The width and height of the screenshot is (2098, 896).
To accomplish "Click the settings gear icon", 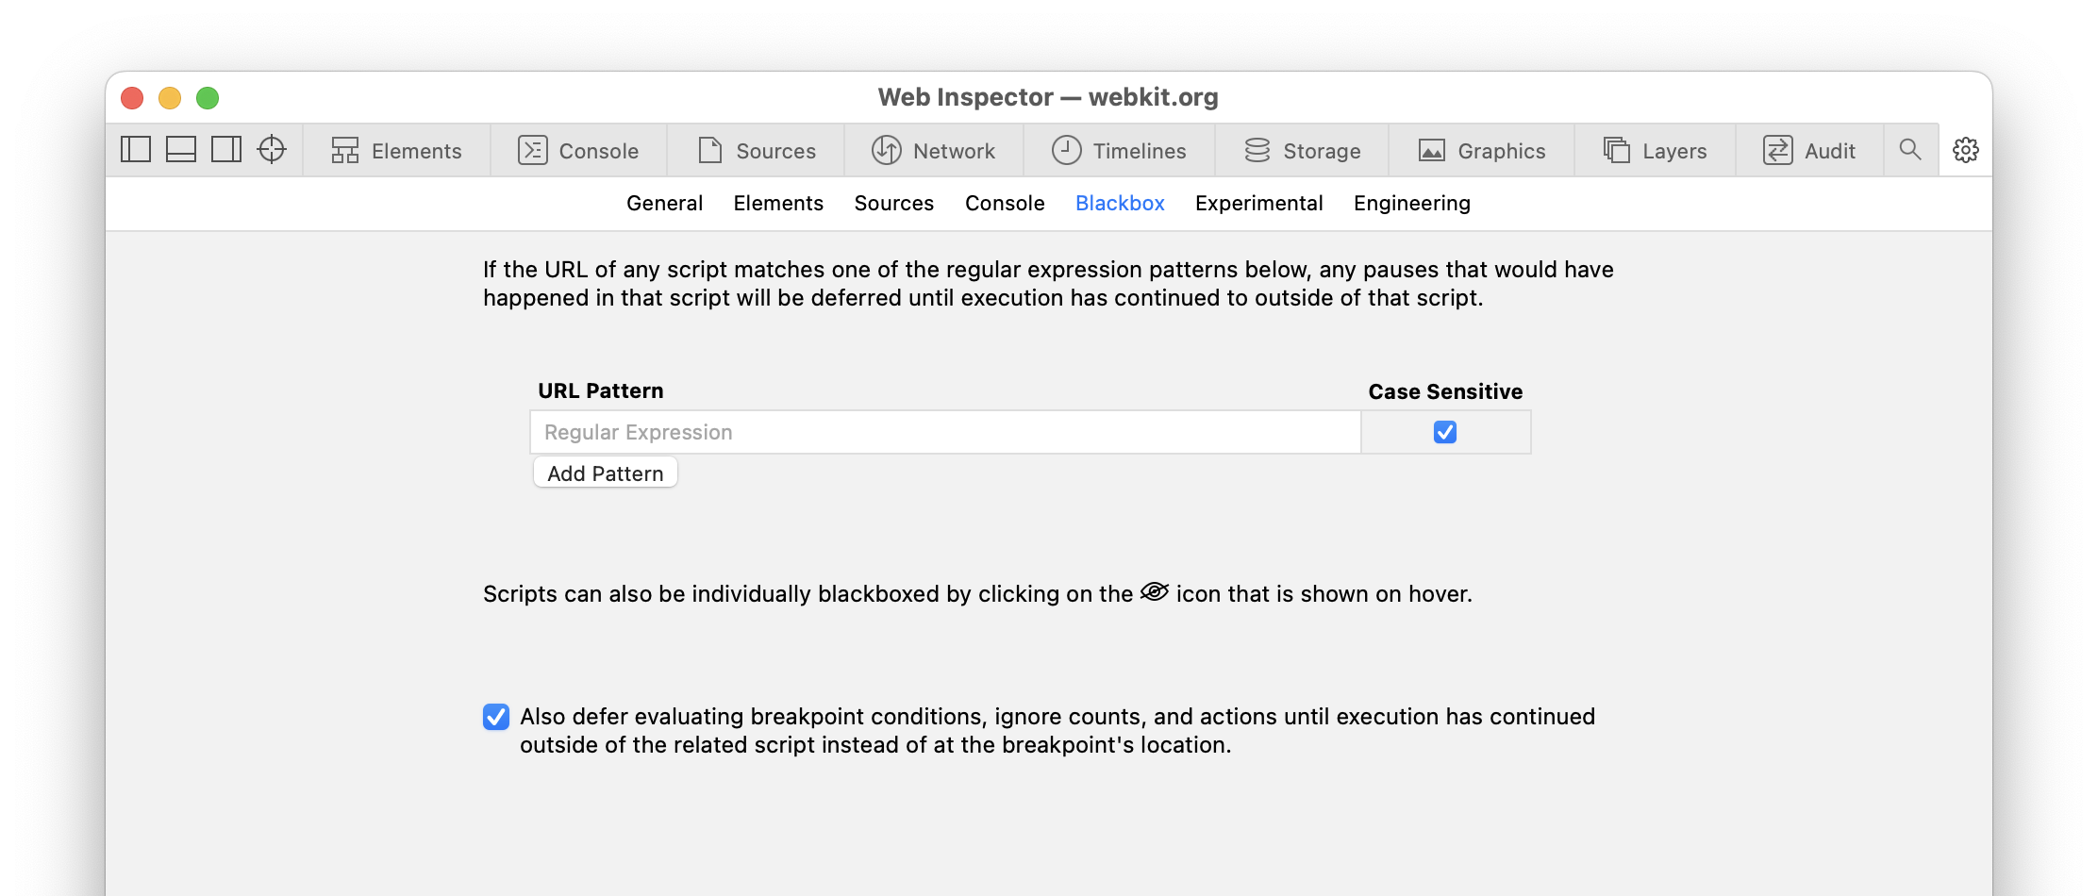I will point(1966,150).
